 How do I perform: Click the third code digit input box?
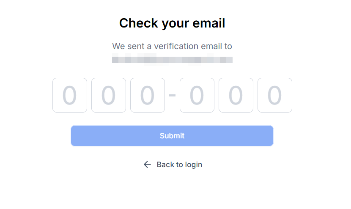[x=148, y=95]
